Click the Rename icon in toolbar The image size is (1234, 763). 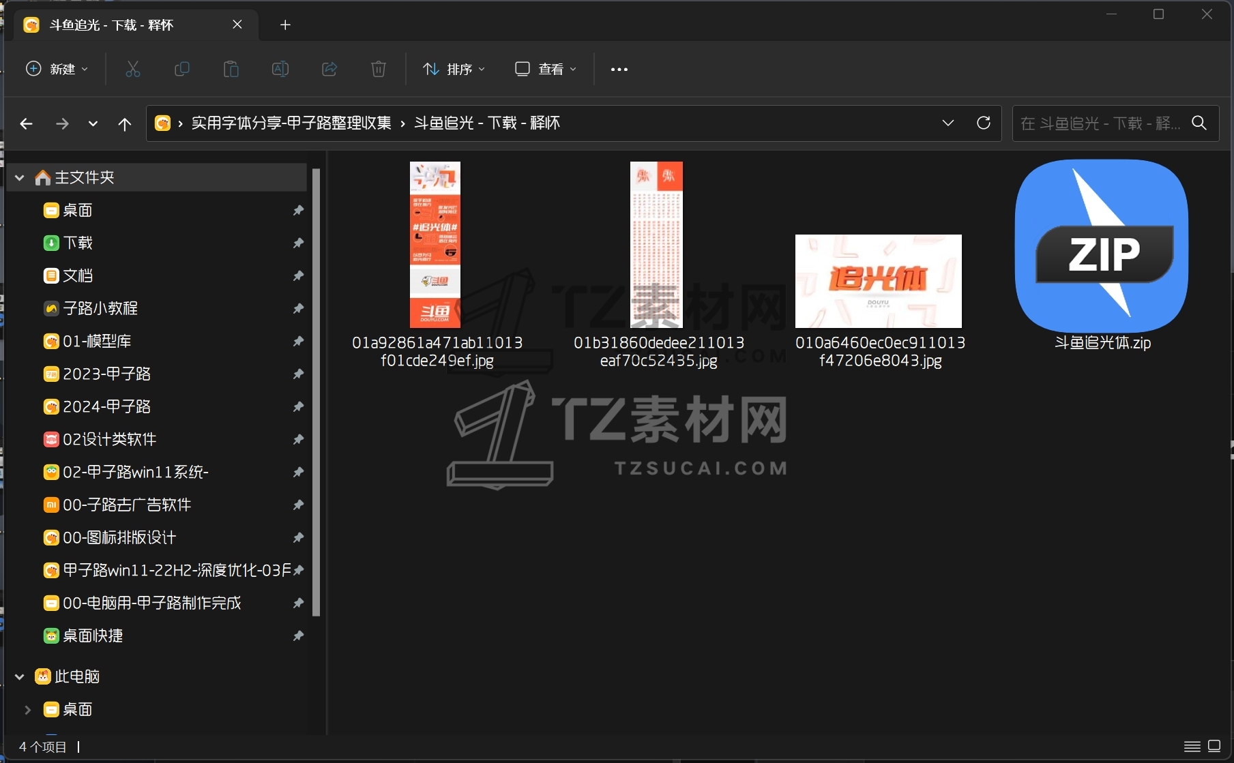pyautogui.click(x=280, y=69)
